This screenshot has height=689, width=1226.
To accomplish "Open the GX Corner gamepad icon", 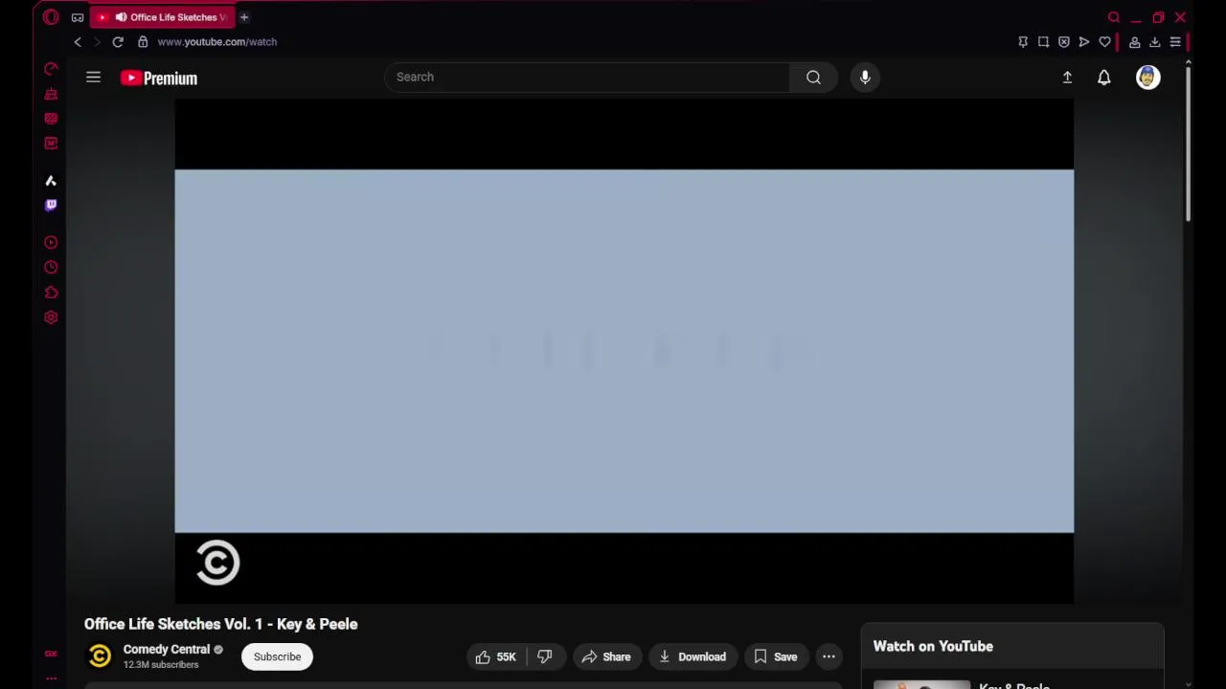I will (x=78, y=17).
